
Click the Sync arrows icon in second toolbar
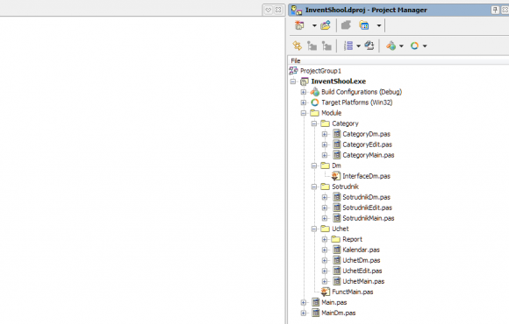(x=297, y=46)
